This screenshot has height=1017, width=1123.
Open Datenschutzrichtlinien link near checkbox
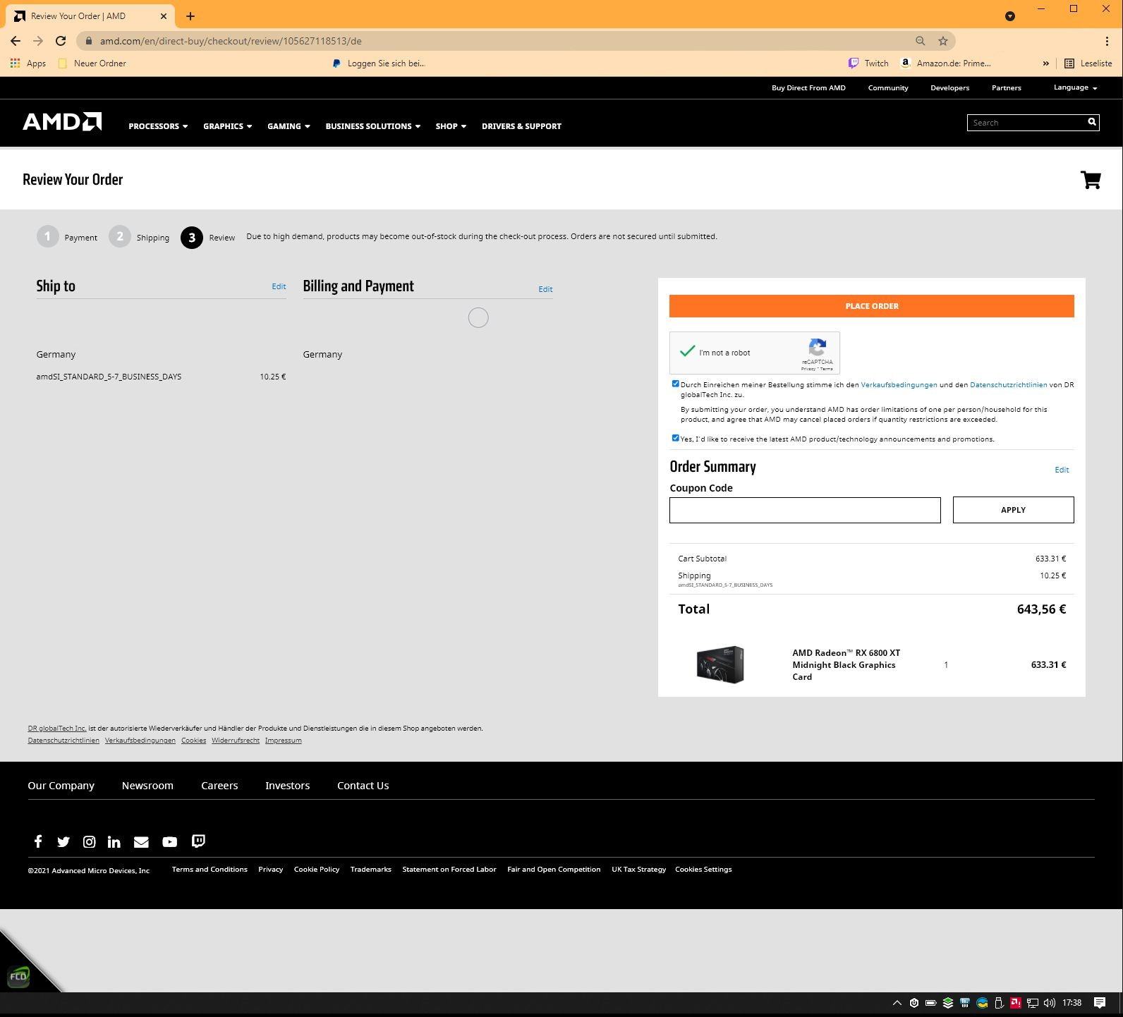pos(1008,385)
